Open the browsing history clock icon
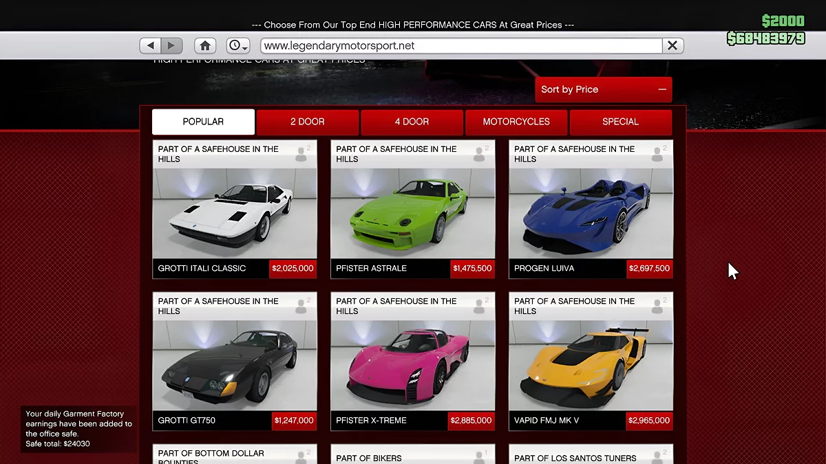 [237, 45]
